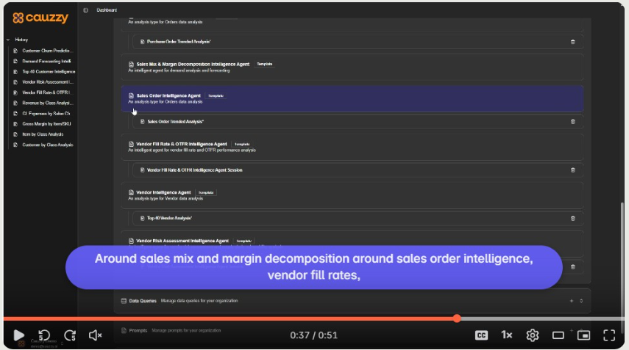This screenshot has height=350, width=629.
Task: Skip forward five seconds
Action: pyautogui.click(x=70, y=335)
